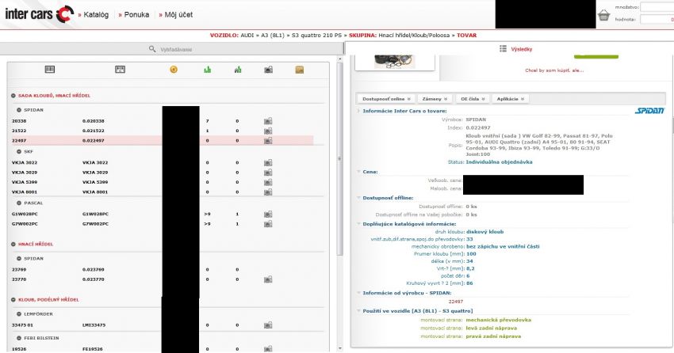Image resolution: width=674 pixels, height=353 pixels.
Task: Open photo icon for row 23770
Action: pos(268,279)
